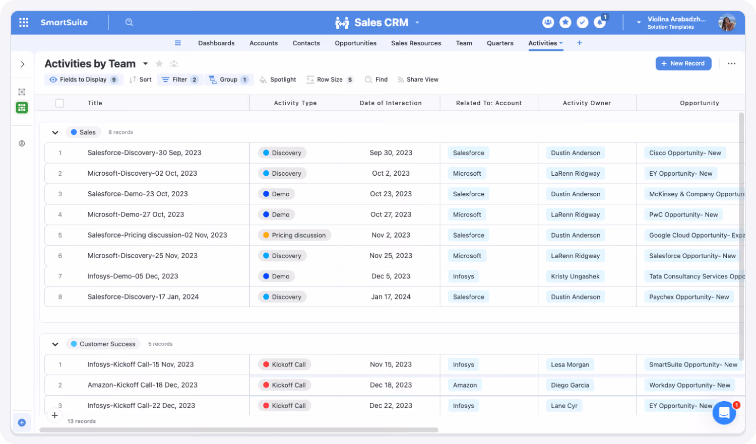Screen dimensions: 756x444
Task: Click the Diego Garcia owner chip
Action: [570, 385]
